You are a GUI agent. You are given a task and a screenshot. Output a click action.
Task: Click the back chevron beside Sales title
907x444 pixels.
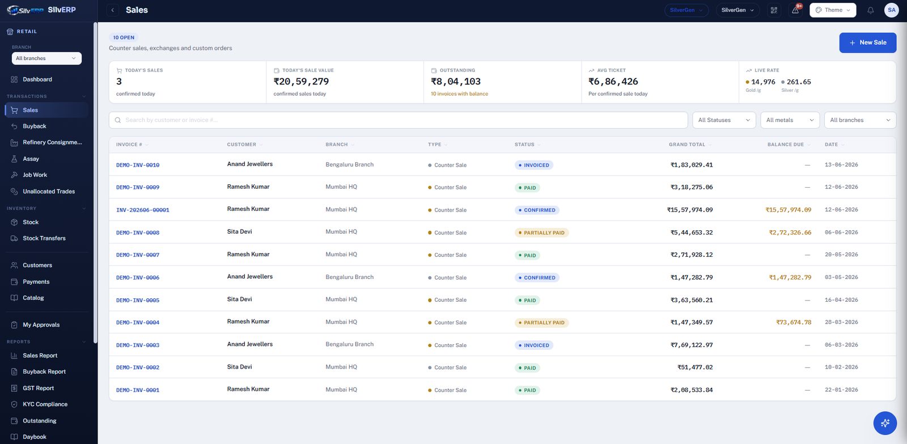[113, 10]
